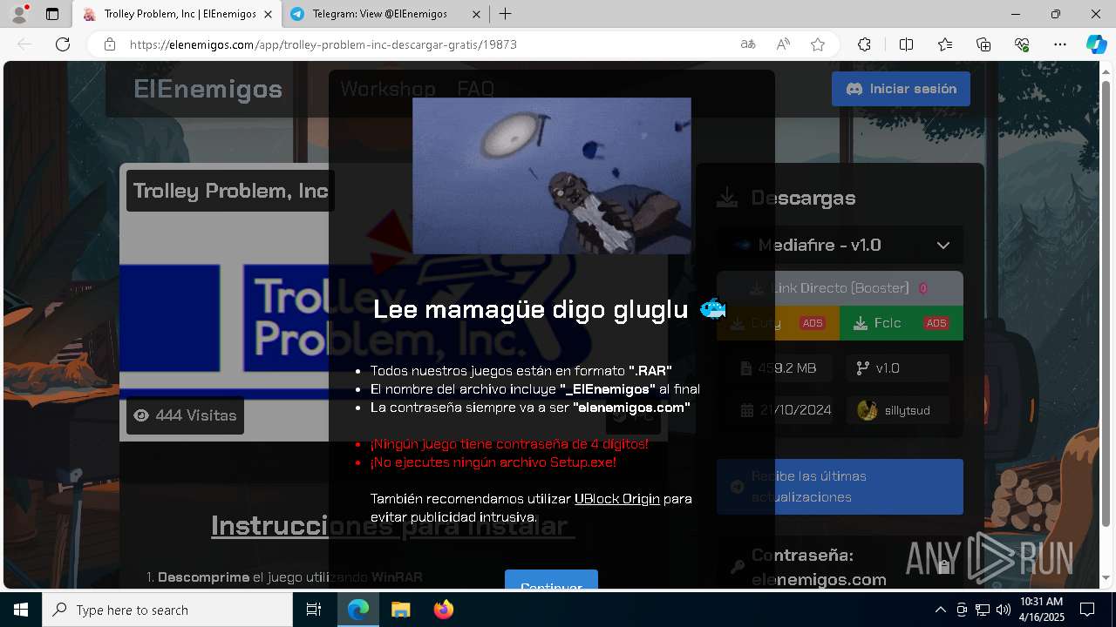Screen dimensions: 1116x627
Task: Click Link Directo (Booster) button
Action: (840, 288)
